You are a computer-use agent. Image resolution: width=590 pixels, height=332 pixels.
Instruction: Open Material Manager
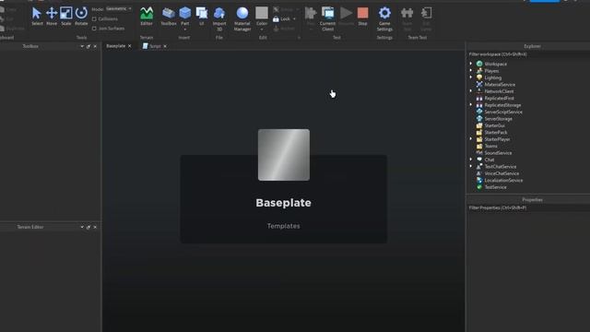(x=242, y=18)
